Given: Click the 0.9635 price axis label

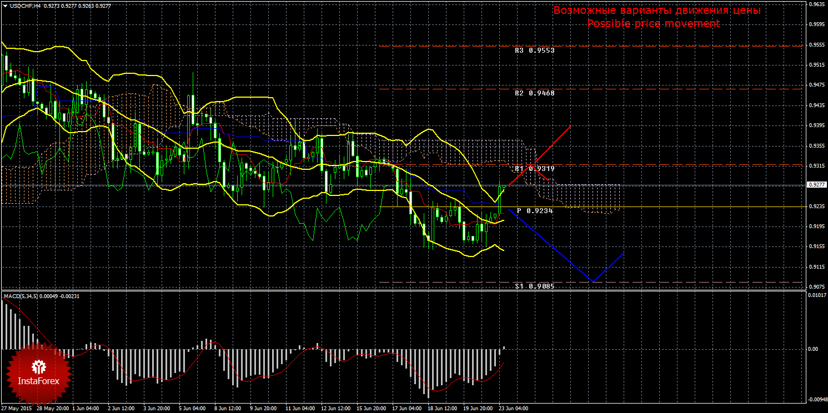Looking at the screenshot, I should pos(816,4).
